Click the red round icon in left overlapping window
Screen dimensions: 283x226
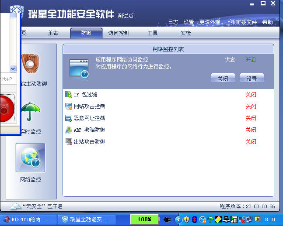tap(7, 109)
